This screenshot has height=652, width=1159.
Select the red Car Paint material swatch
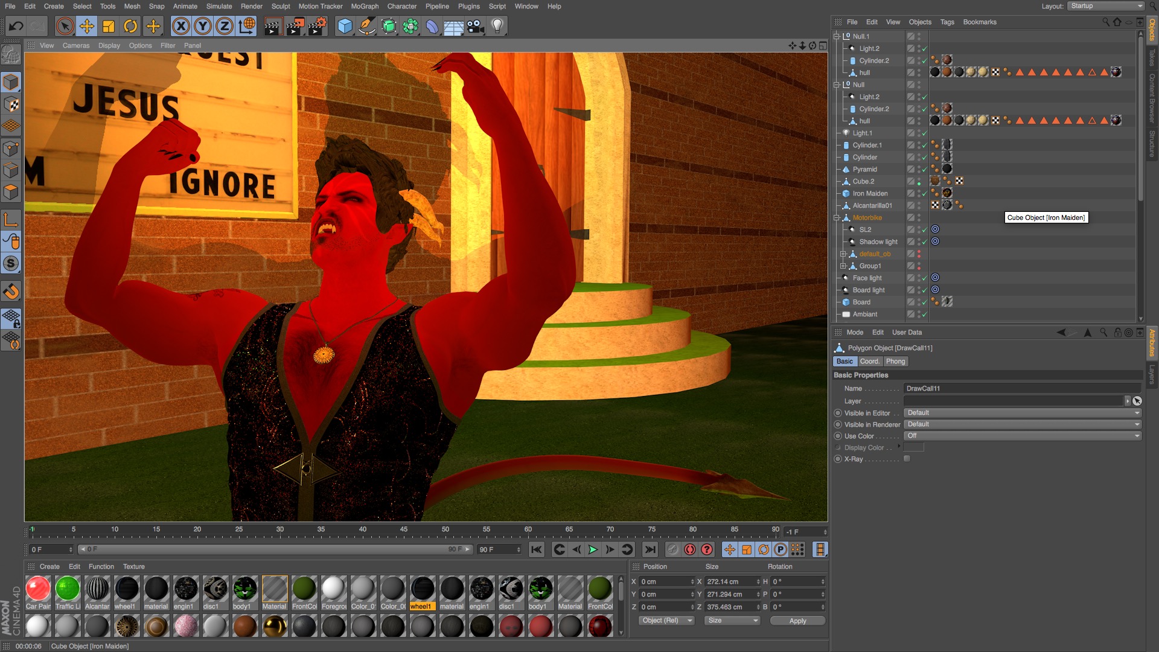pos(38,589)
